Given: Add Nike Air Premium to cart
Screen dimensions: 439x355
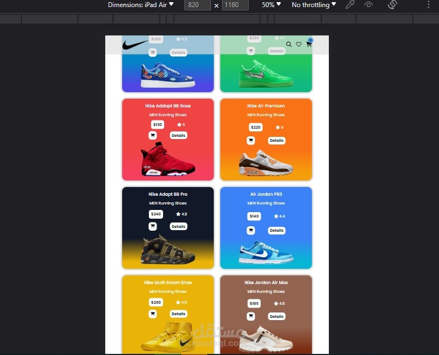Looking at the screenshot, I should [251, 140].
